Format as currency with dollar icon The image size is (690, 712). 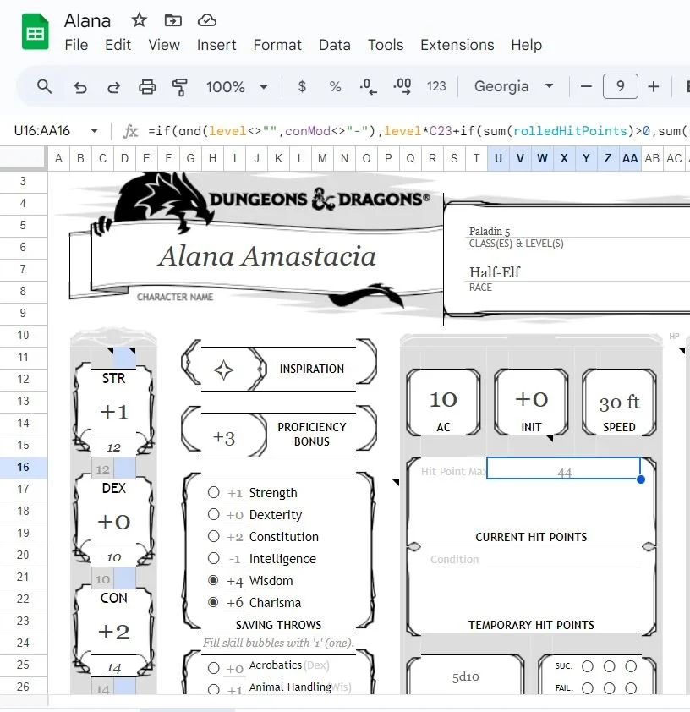pos(302,86)
